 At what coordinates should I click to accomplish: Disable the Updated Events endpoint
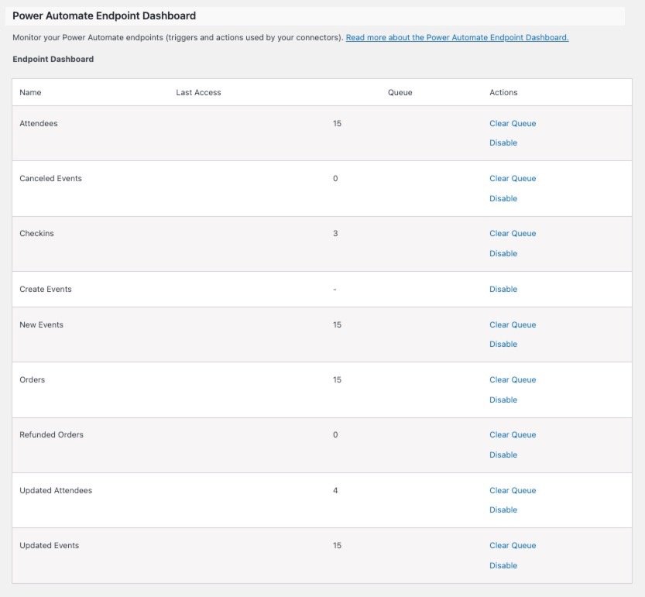tap(503, 565)
